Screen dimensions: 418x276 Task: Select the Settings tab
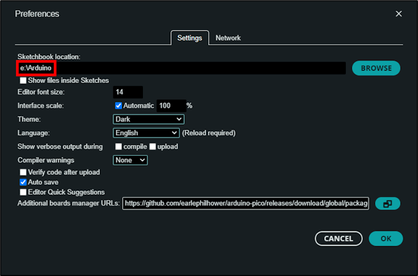point(190,38)
